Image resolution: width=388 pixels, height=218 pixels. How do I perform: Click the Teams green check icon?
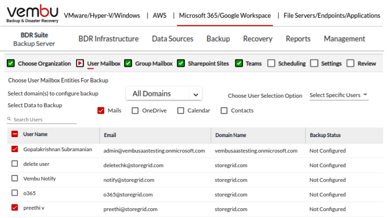pos(239,63)
